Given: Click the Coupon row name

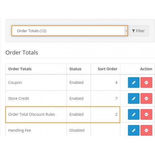Looking at the screenshot, I should click(15, 82).
